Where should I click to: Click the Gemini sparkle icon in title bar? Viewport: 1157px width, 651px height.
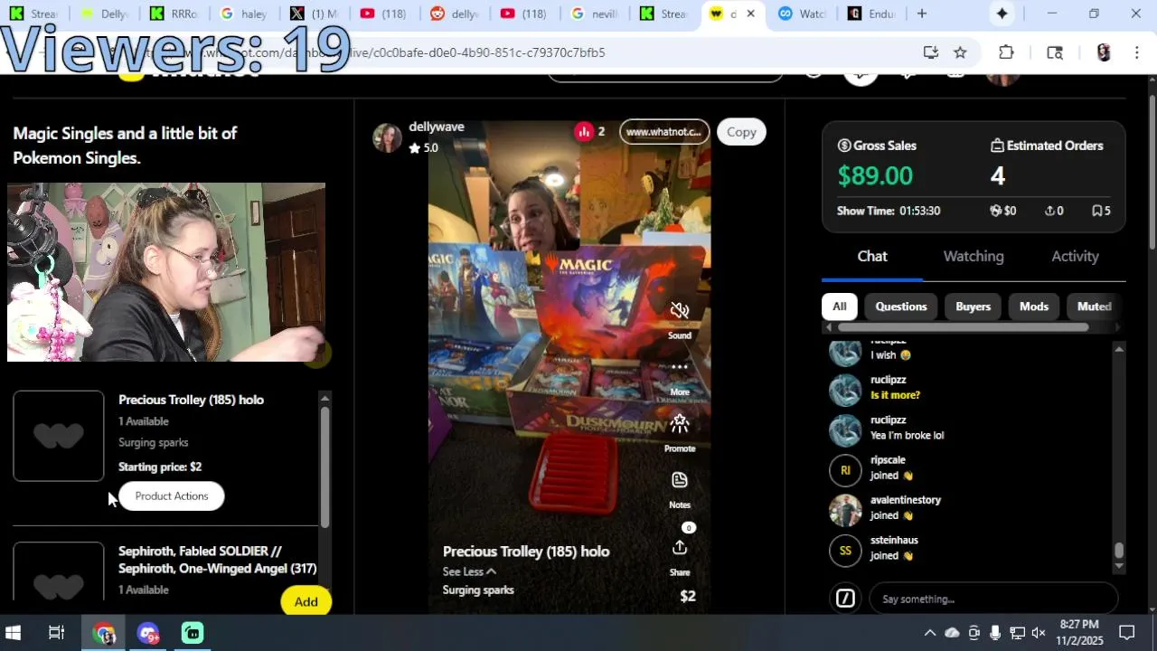point(1002,14)
